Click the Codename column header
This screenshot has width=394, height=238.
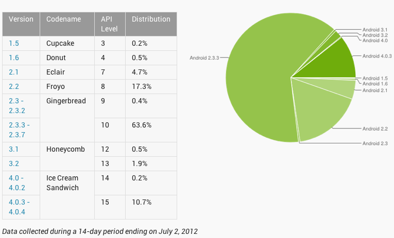pyautogui.click(x=63, y=19)
